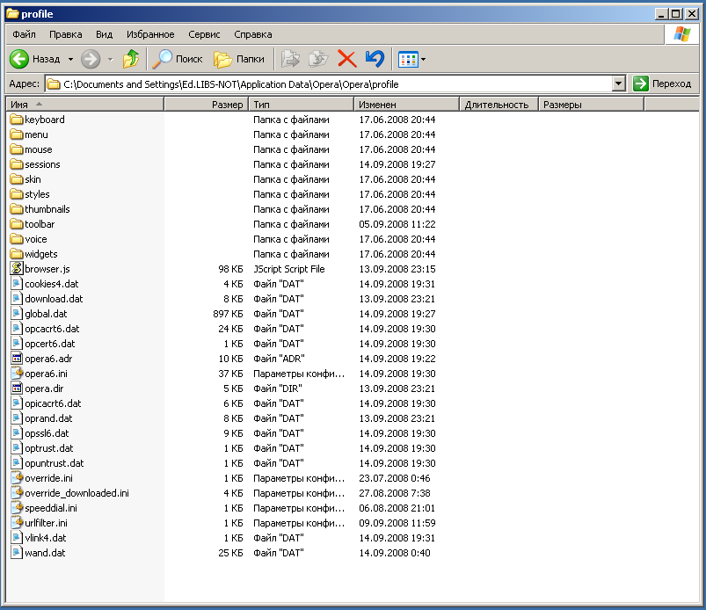706x610 pixels.
Task: Select the opera6.adr file
Action: click(x=48, y=359)
